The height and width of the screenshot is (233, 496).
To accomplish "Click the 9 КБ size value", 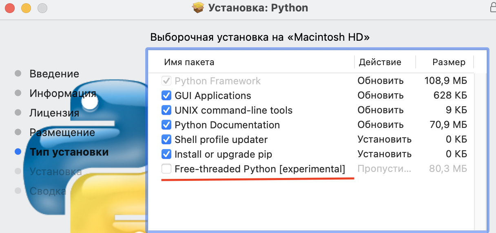I will click(x=456, y=110).
